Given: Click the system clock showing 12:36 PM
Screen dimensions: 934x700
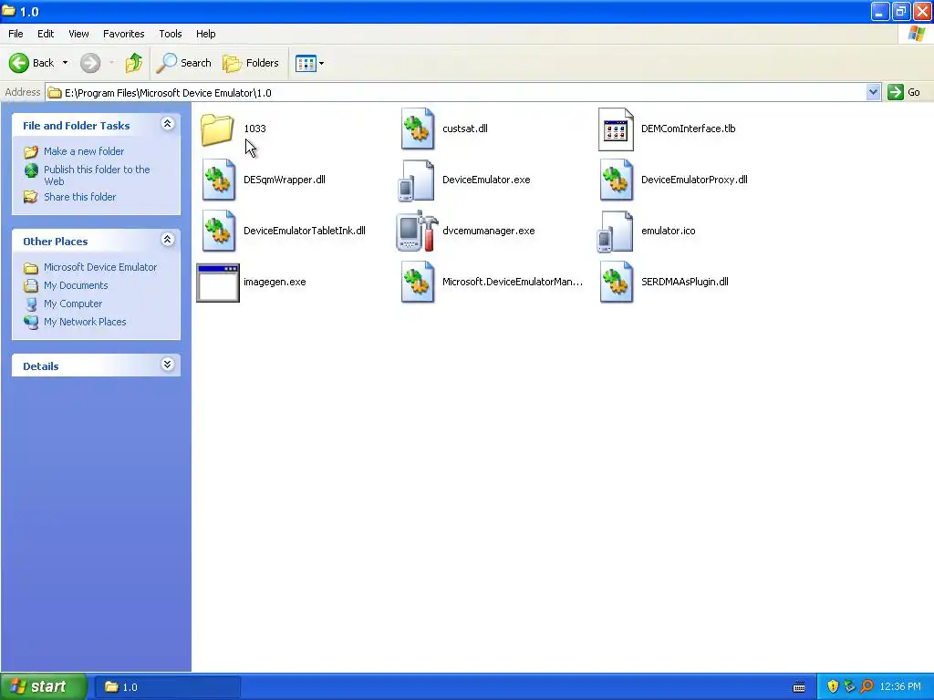Looking at the screenshot, I should click(899, 687).
